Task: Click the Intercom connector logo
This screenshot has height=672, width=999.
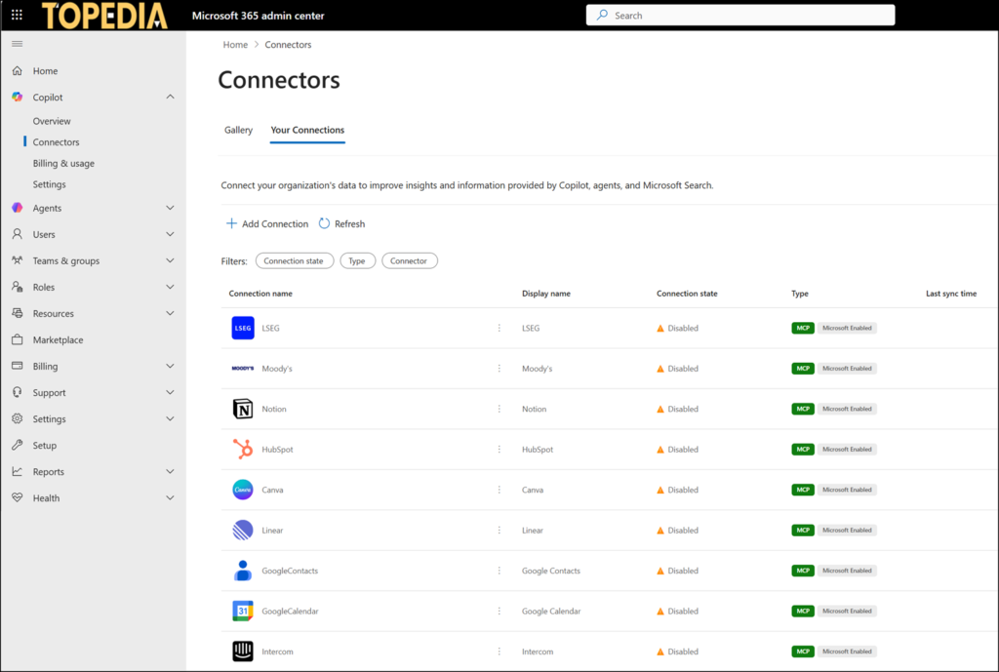Action: 243,652
